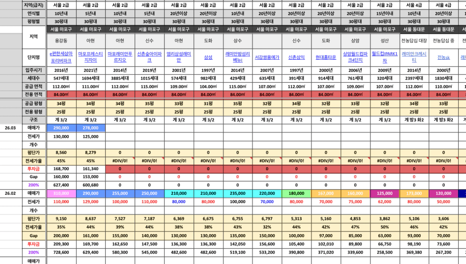
Task: Open the 상암월드컵파크4단지 link
Action: pyautogui.click(x=355, y=57)
